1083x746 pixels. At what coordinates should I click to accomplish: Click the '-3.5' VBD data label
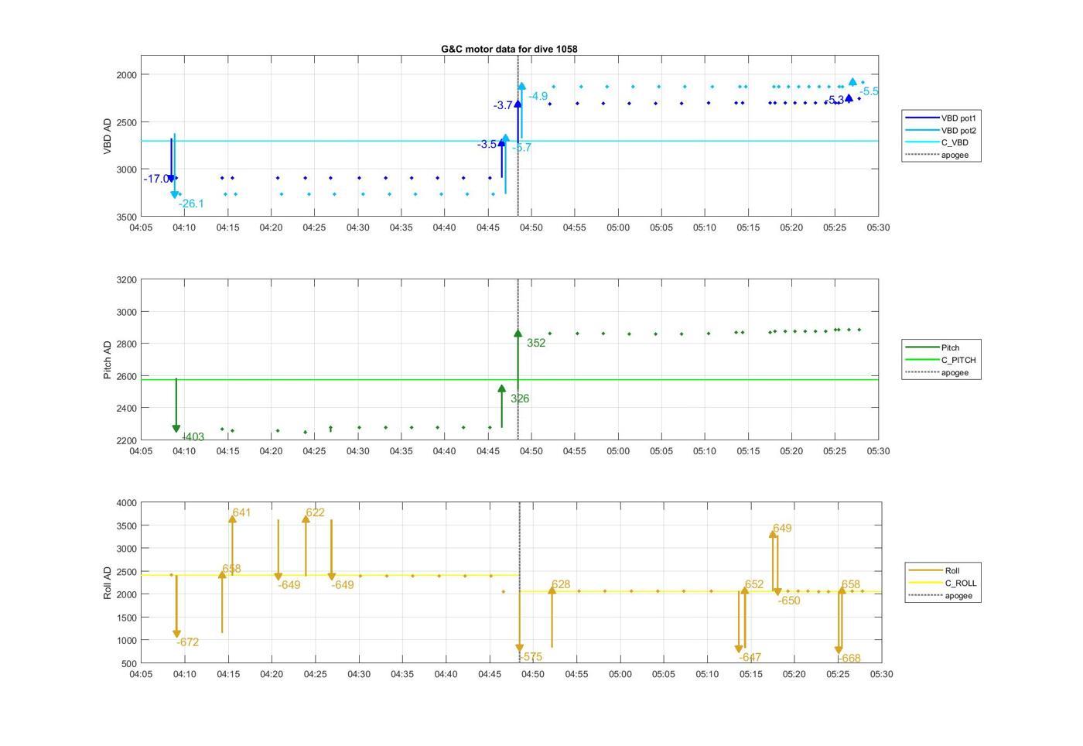pos(487,145)
